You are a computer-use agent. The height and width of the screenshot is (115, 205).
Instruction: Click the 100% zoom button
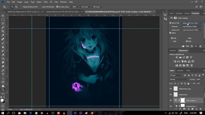pyautogui.click(x=74, y=7)
